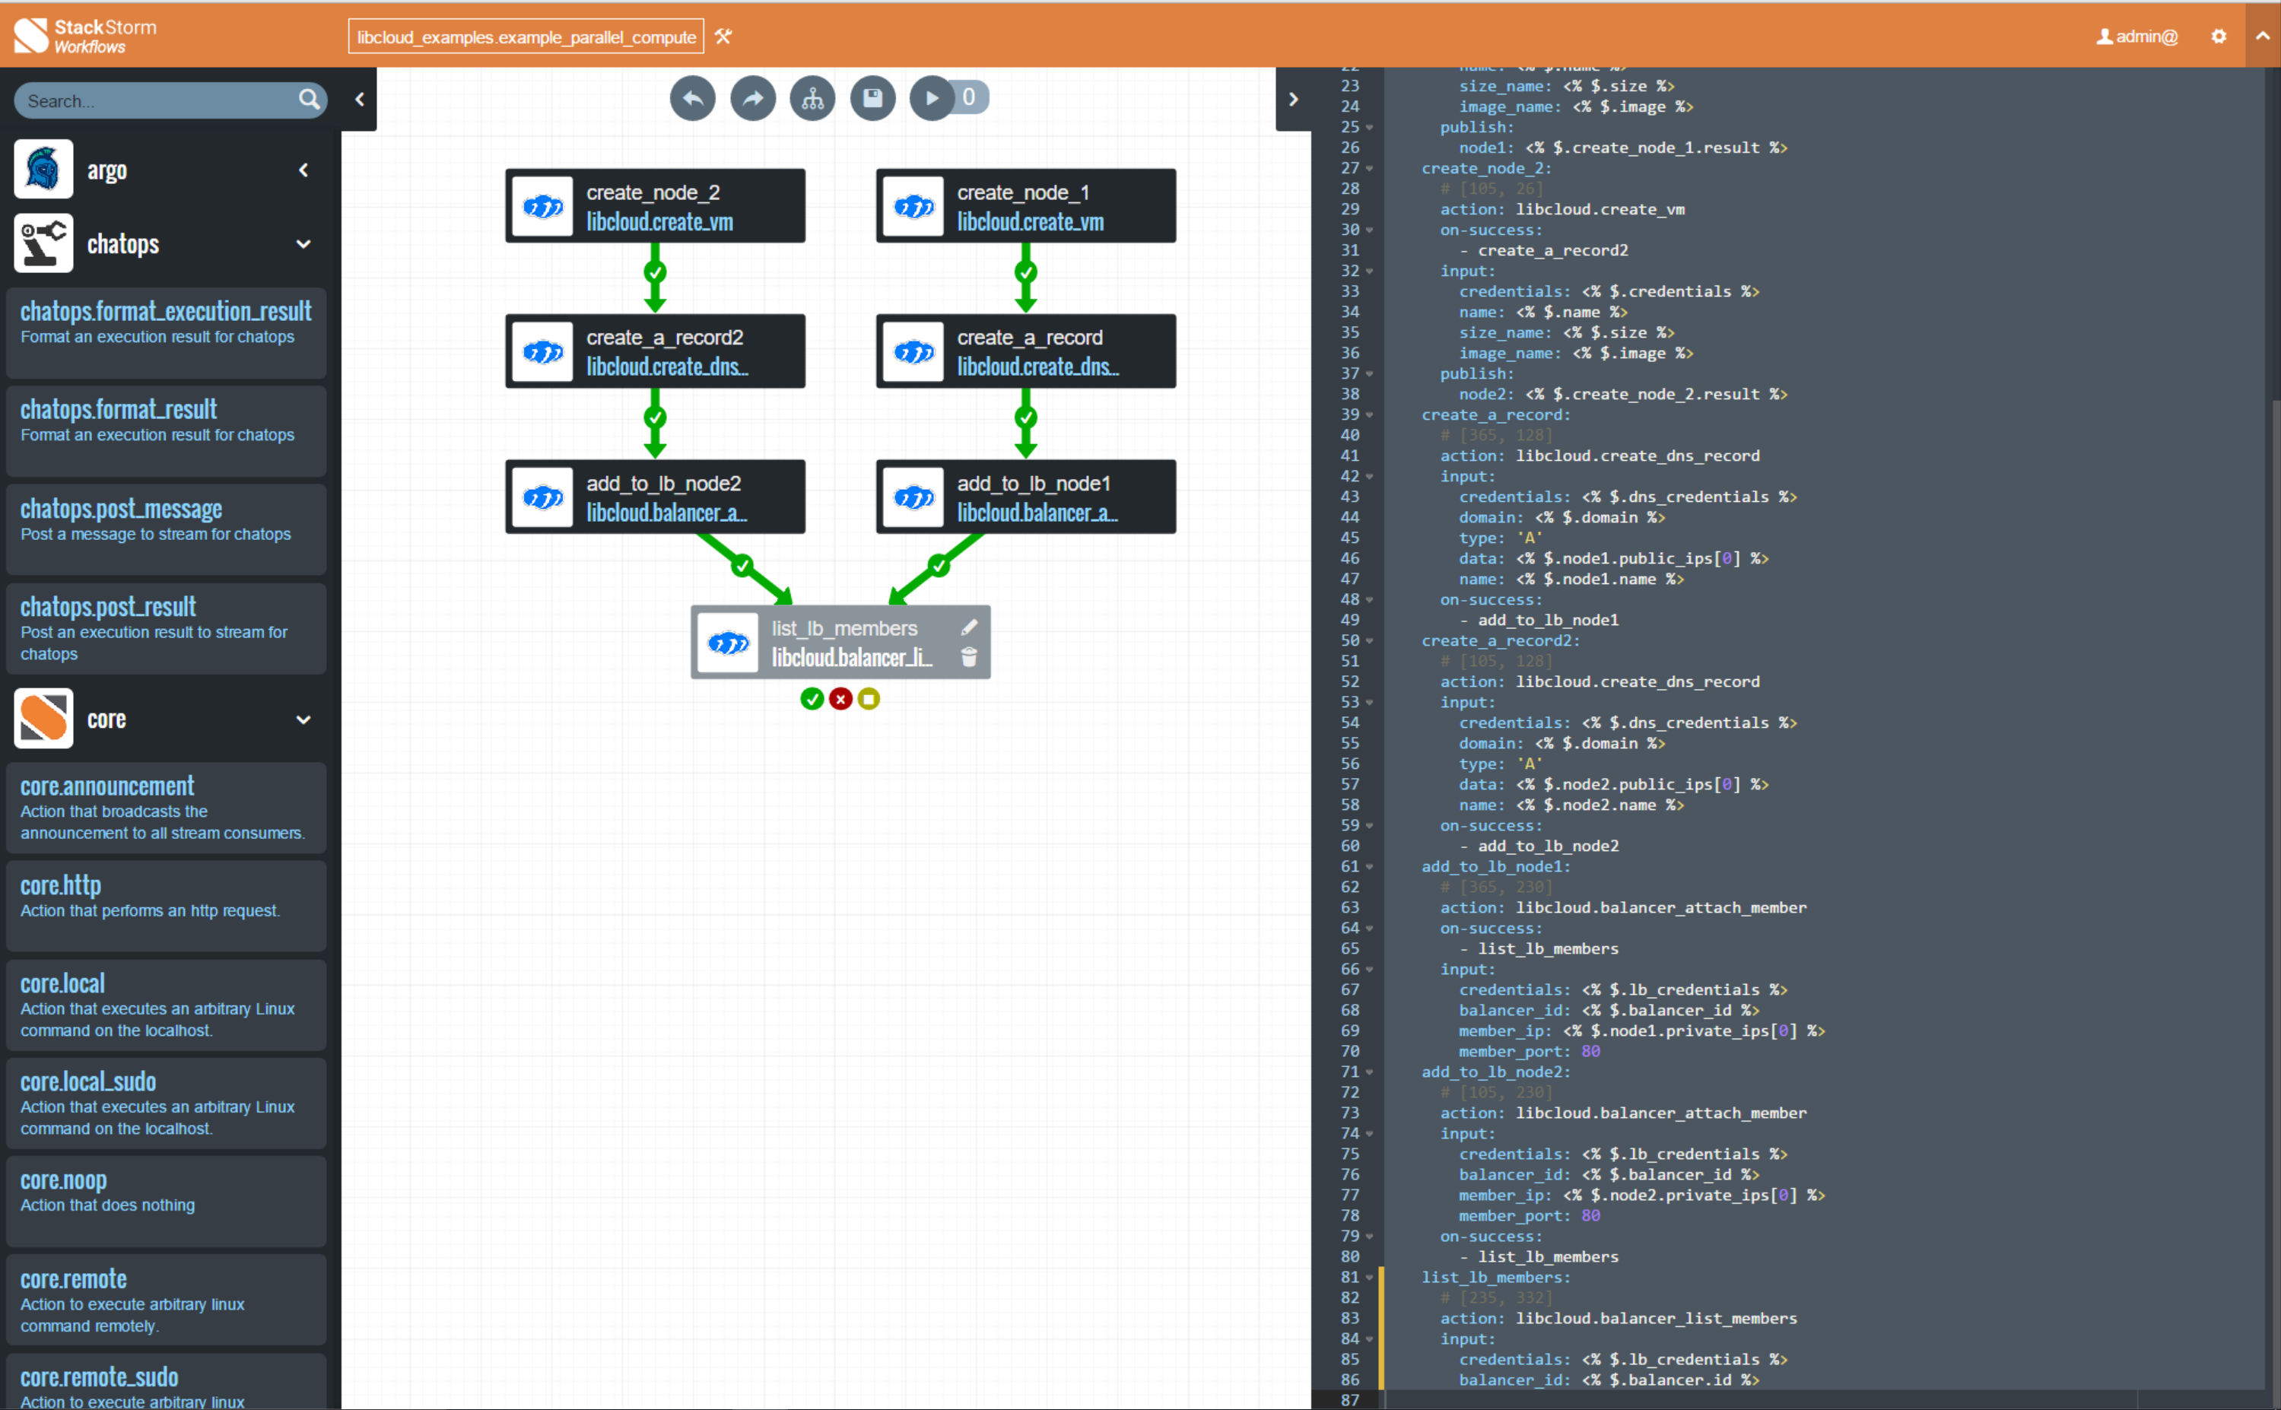Click green success transition handle under list_lb_members
The height and width of the screenshot is (1410, 2281).
(812, 698)
